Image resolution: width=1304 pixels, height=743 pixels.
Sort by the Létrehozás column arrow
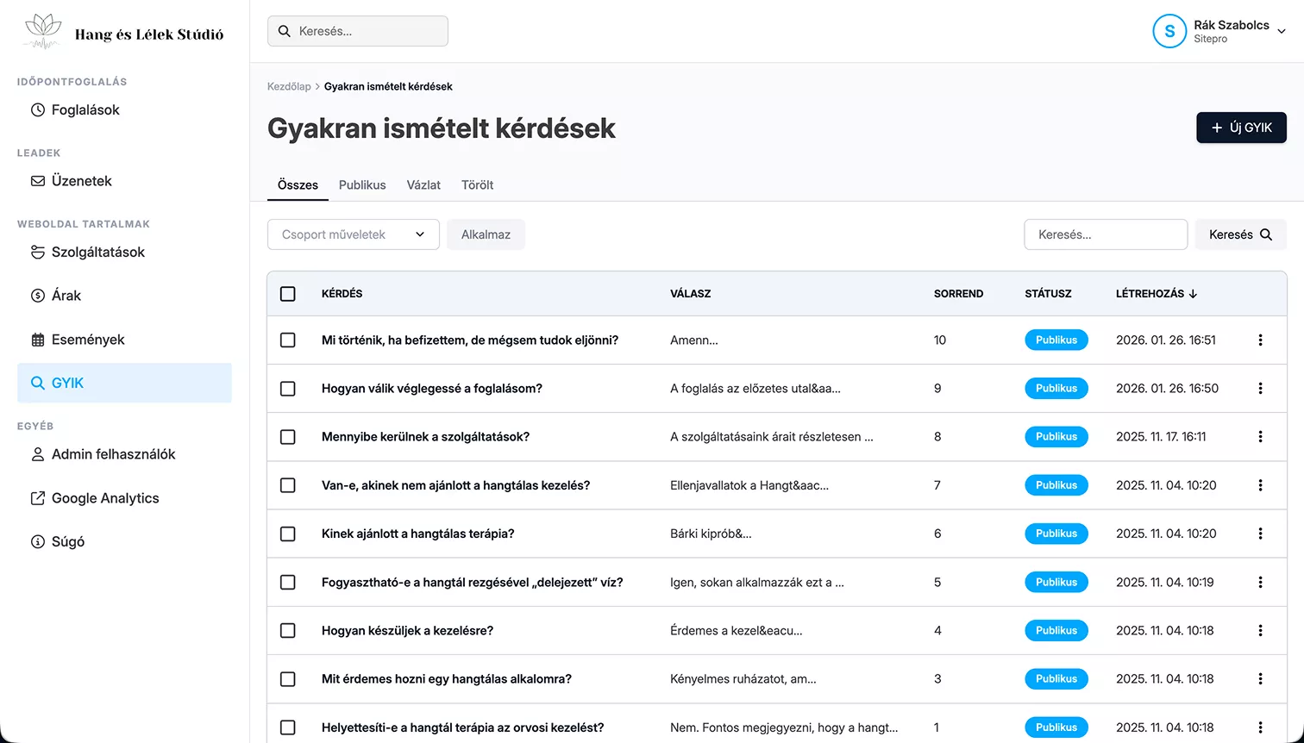pyautogui.click(x=1193, y=294)
